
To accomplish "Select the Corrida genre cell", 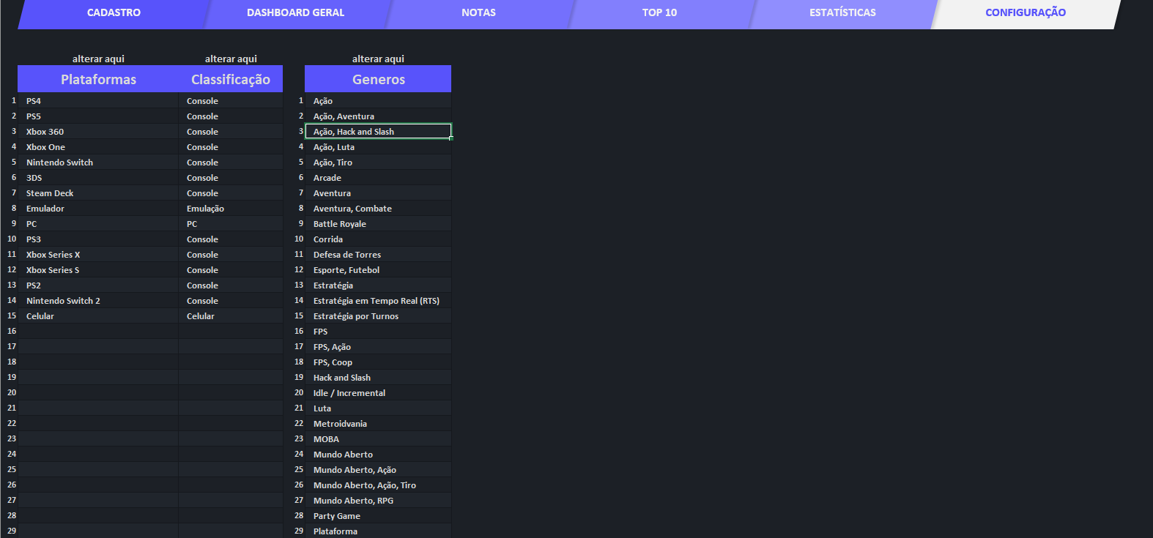I will click(378, 239).
